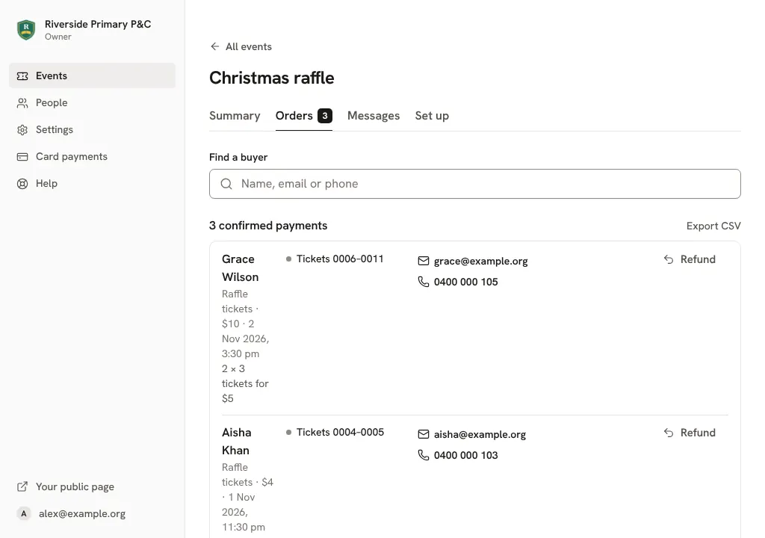Screen dimensions: 765x538
Task: Export orders as CSV
Action: [x=713, y=226]
